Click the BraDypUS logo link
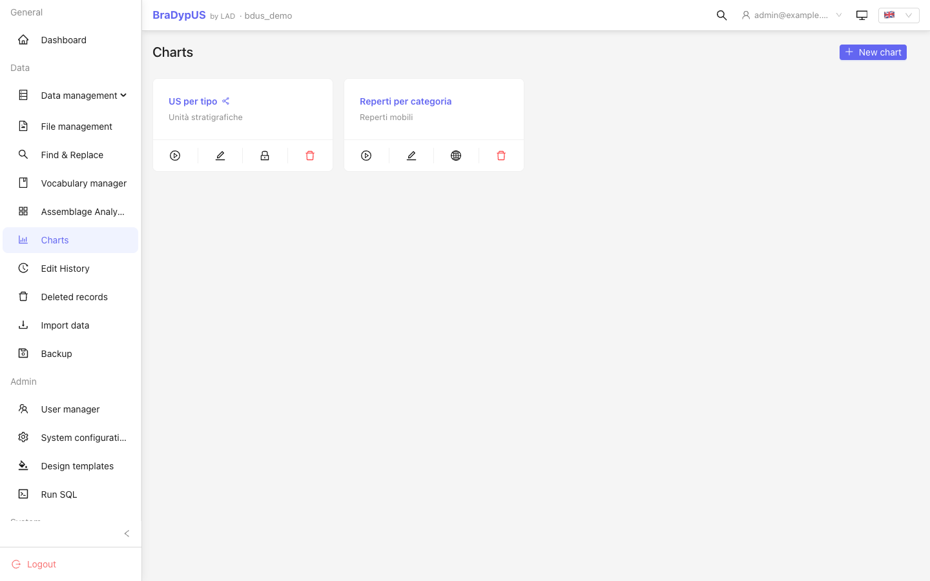Image resolution: width=930 pixels, height=581 pixels. 179,15
